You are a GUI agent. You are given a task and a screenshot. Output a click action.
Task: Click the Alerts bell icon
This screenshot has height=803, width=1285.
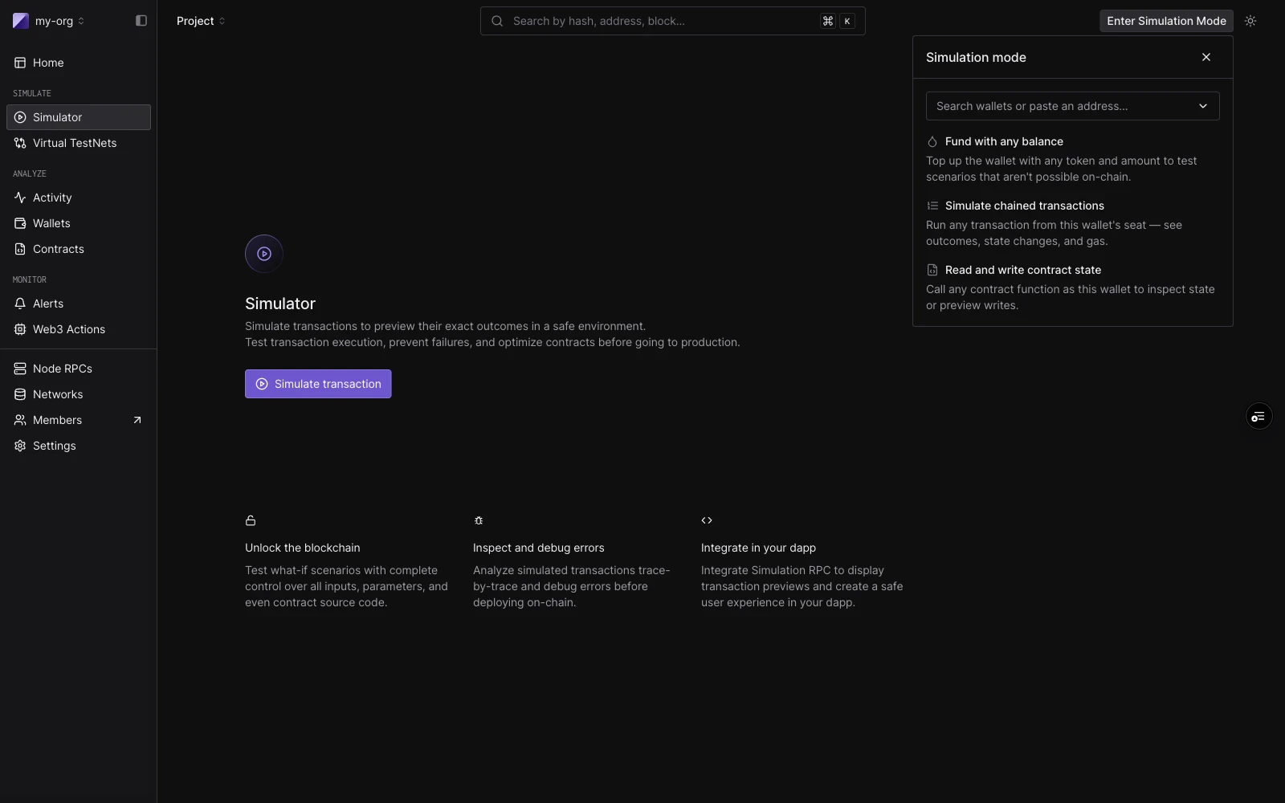point(20,304)
